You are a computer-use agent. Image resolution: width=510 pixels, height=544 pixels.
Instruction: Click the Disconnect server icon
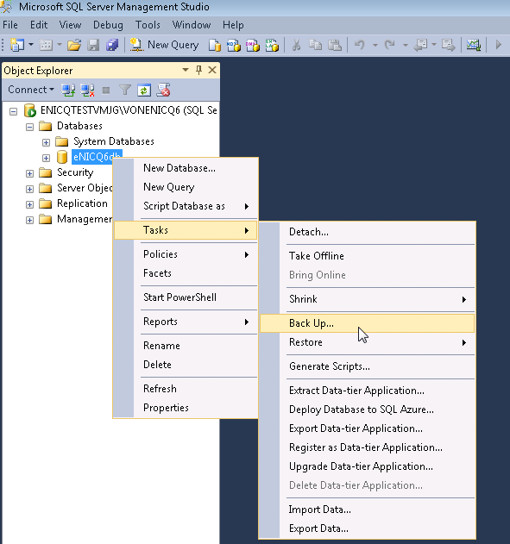coord(87,91)
